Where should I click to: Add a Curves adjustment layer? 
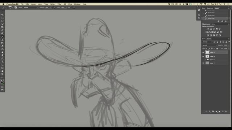click(x=214, y=29)
